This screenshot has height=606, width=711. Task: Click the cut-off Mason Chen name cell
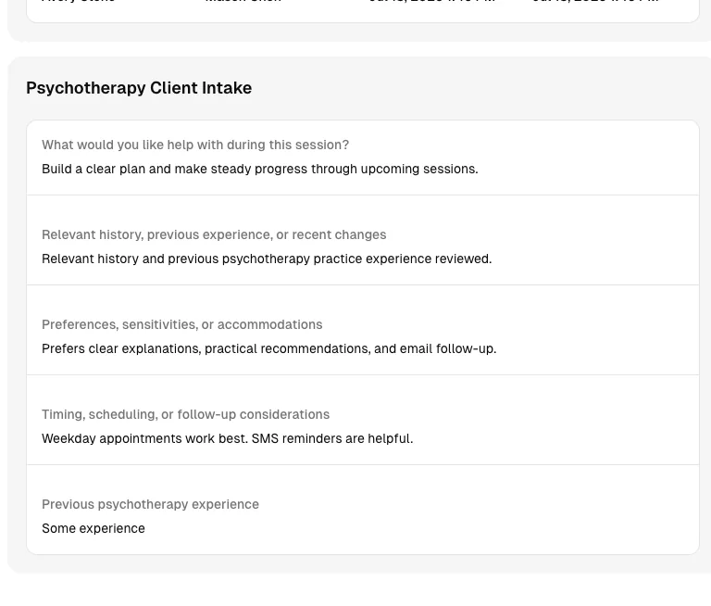pos(243,1)
